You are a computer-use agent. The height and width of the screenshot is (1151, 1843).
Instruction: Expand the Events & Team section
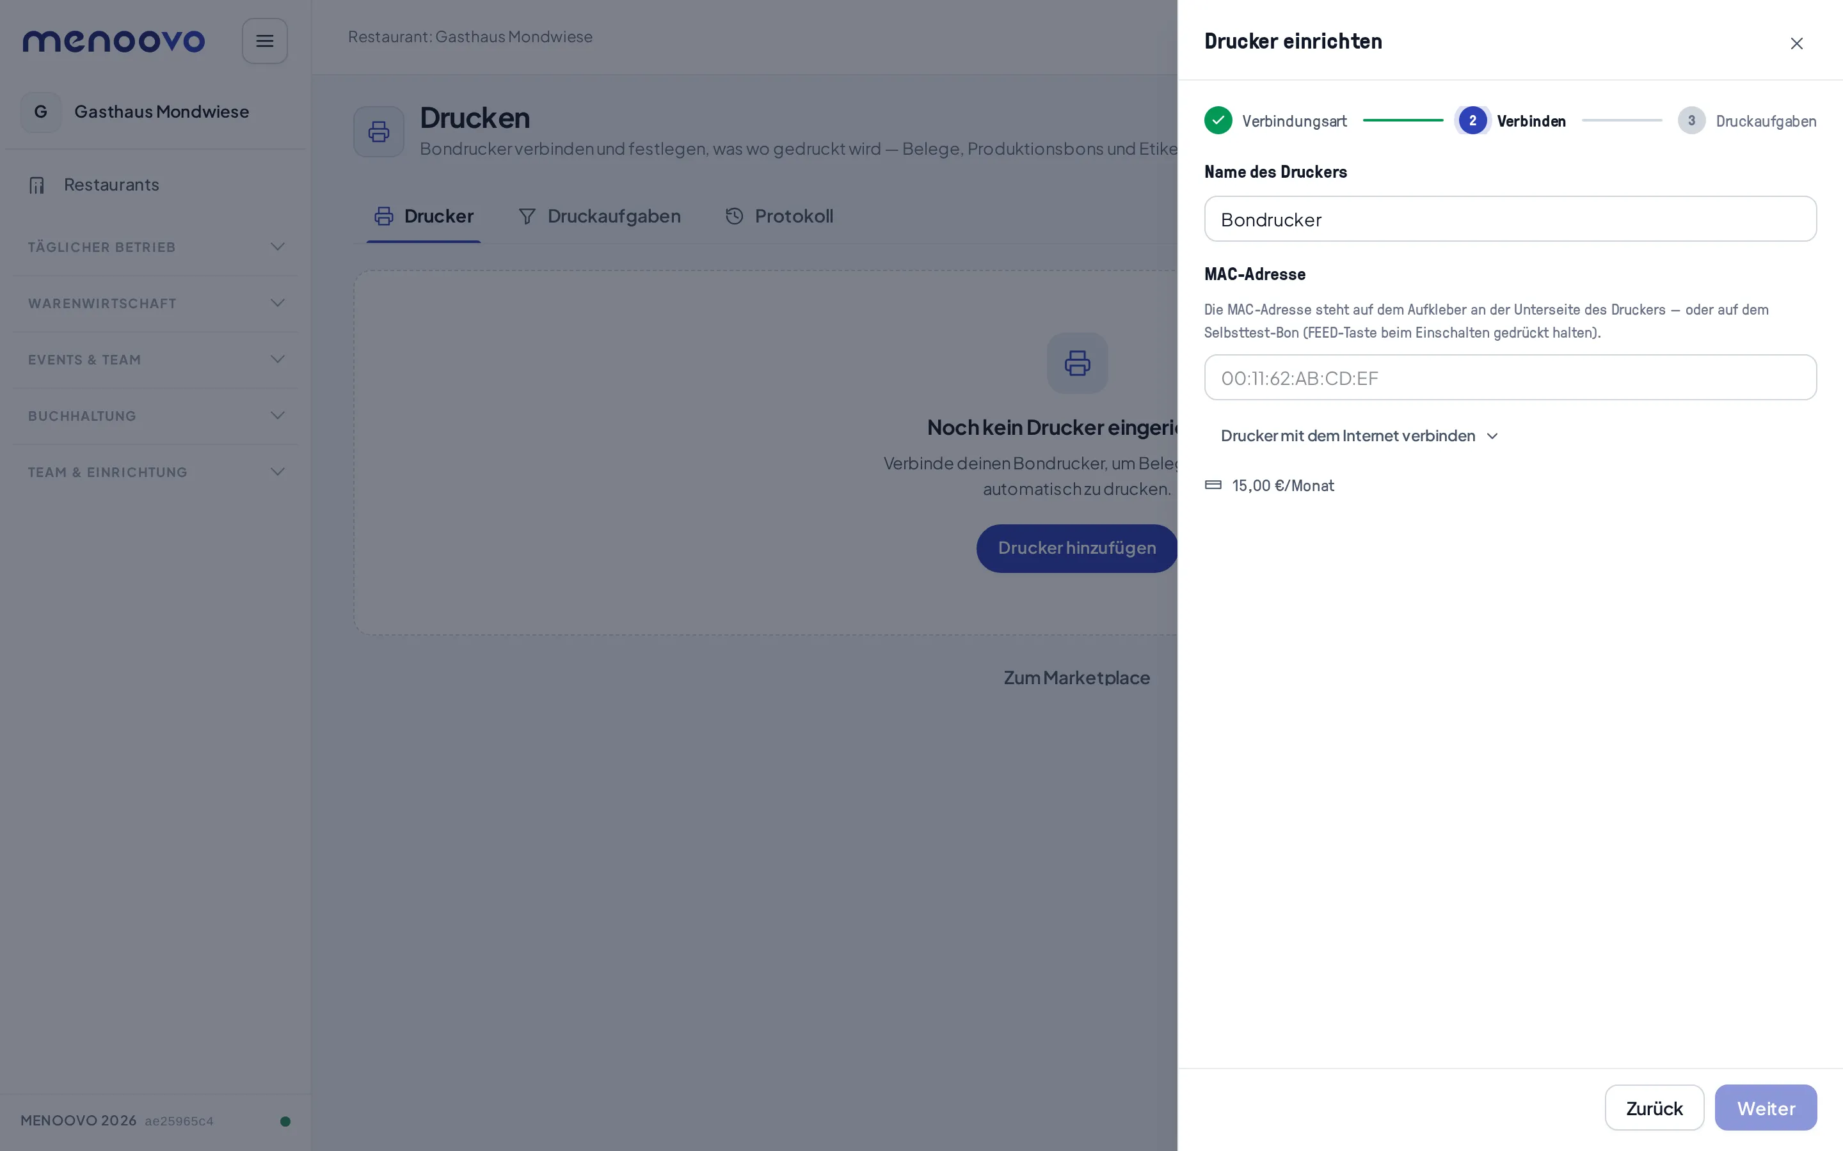point(156,359)
